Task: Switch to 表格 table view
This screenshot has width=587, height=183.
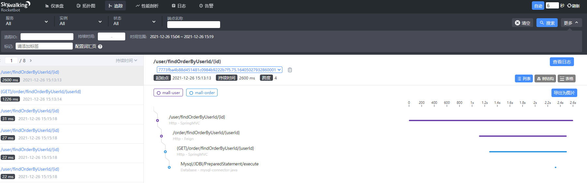Action: [x=566, y=78]
